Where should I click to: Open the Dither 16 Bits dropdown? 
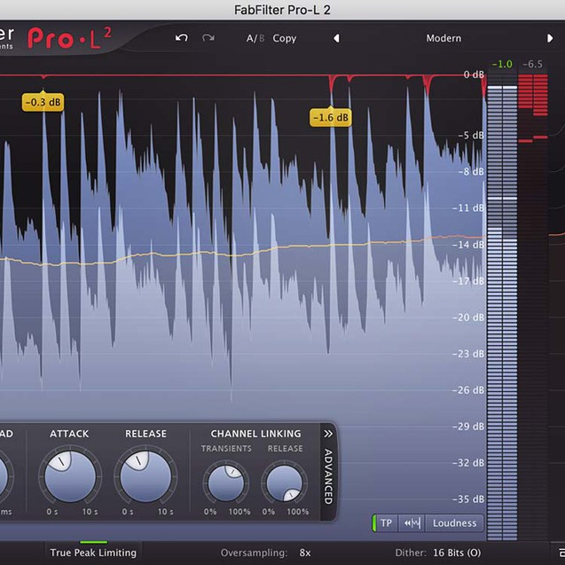pos(458,553)
